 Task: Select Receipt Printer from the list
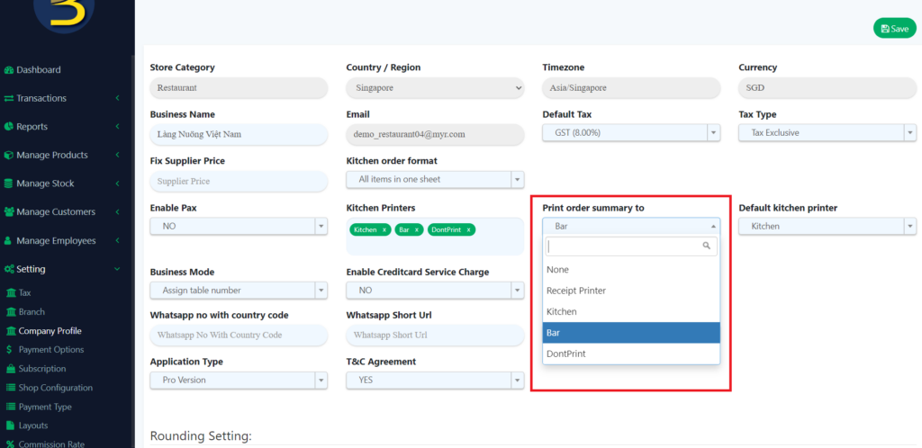(x=576, y=291)
